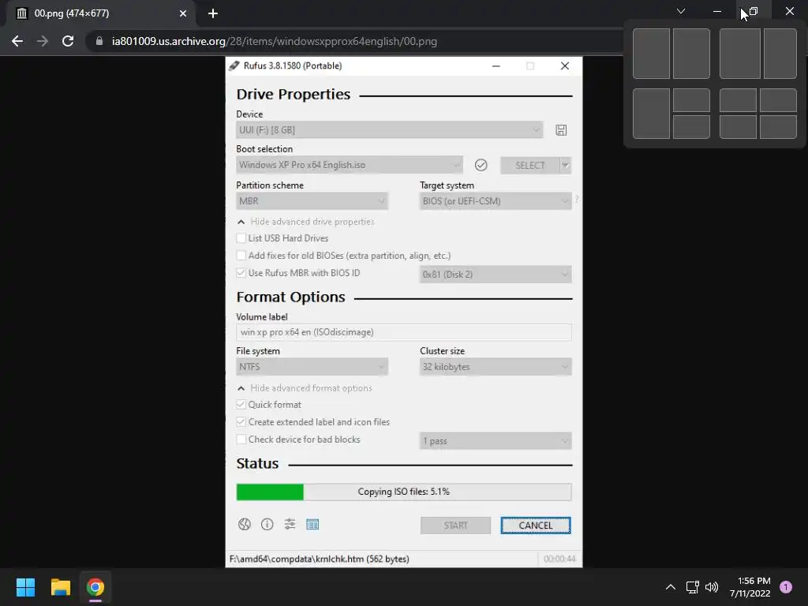Open the Cluster size 32 kilobytes dropdown
Image resolution: width=808 pixels, height=606 pixels.
(496, 366)
